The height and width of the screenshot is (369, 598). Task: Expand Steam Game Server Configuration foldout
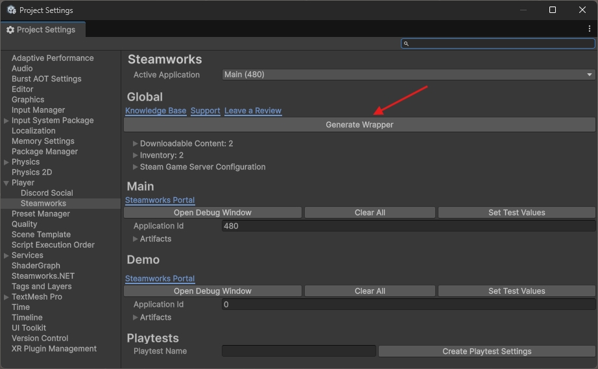(x=135, y=167)
